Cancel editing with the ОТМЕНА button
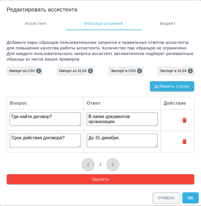The width and height of the screenshot is (201, 206). pos(166,198)
